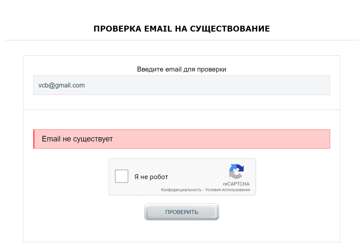Tick the "Я не робот" checkbox

(122, 176)
